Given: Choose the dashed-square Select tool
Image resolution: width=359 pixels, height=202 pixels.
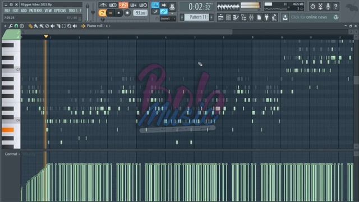Looking at the screenshot, I should pos(64,26).
